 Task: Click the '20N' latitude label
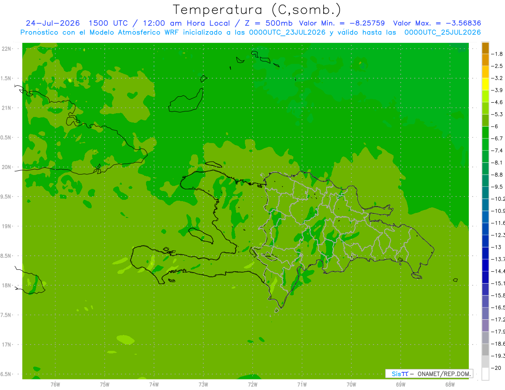pos(6,167)
